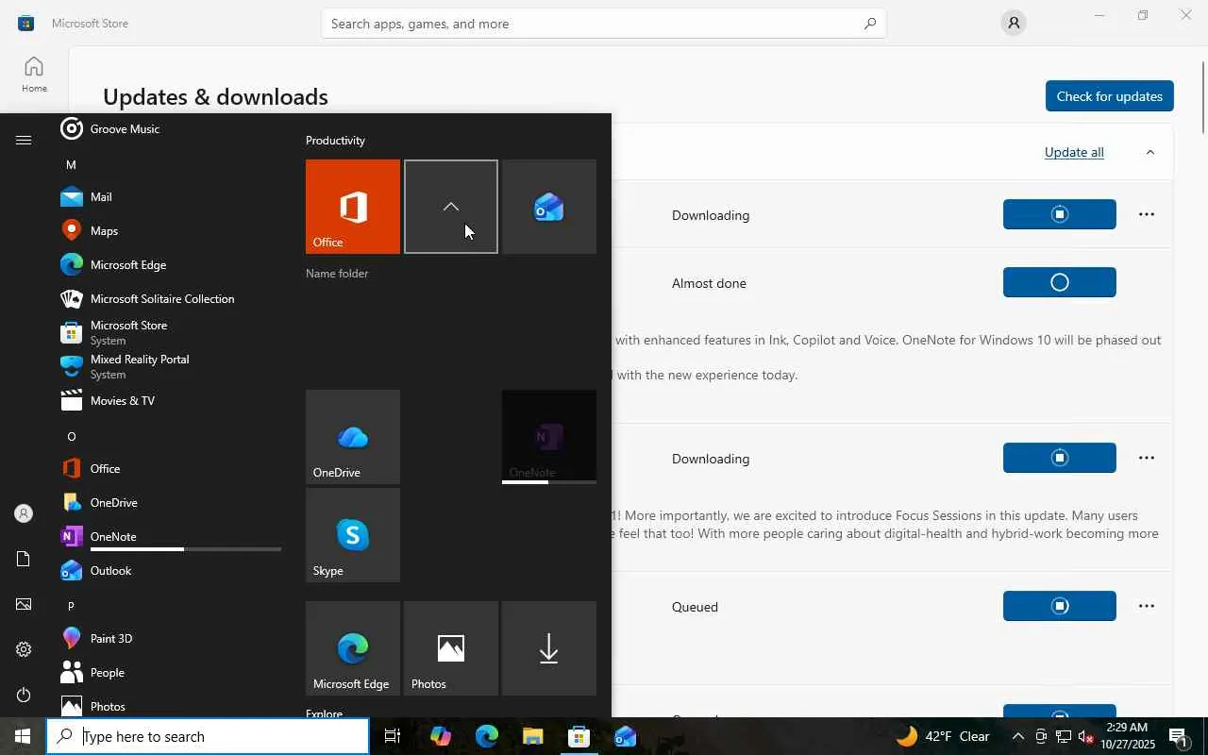Image resolution: width=1208 pixels, height=755 pixels.
Task: Open Settings gear in the Start rail
Action: (x=24, y=649)
